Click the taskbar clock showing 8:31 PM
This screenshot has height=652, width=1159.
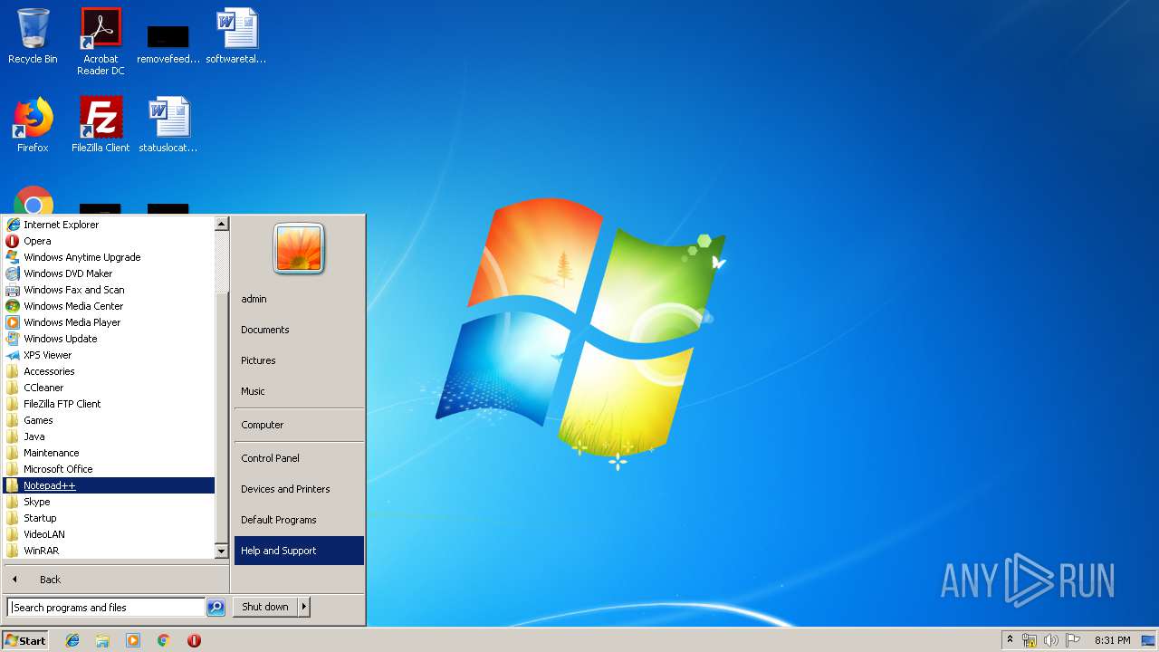(1112, 640)
